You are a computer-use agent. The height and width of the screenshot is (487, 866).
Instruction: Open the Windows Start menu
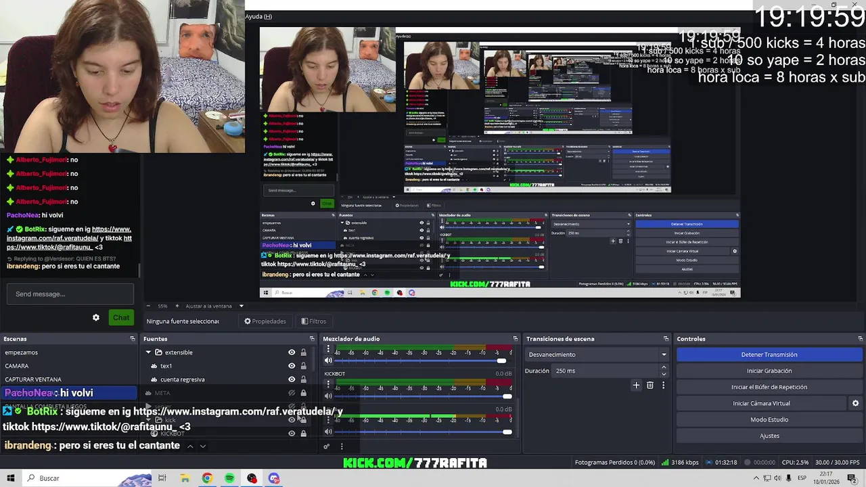click(x=11, y=478)
